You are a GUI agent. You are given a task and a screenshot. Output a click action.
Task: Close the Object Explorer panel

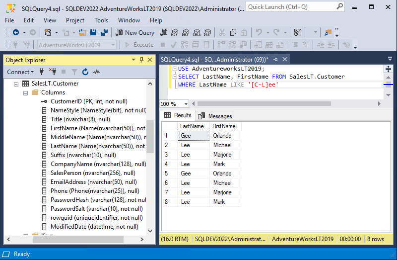point(150,60)
